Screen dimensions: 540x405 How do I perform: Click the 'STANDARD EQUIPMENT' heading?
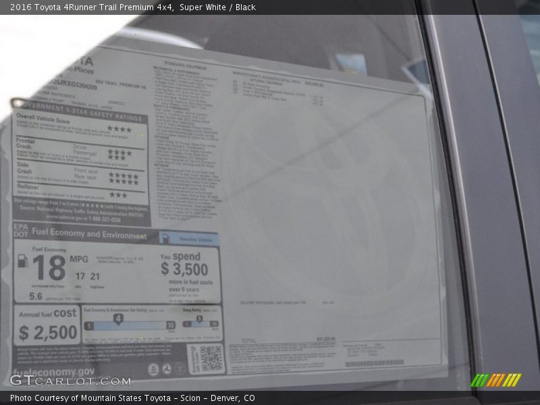click(185, 65)
